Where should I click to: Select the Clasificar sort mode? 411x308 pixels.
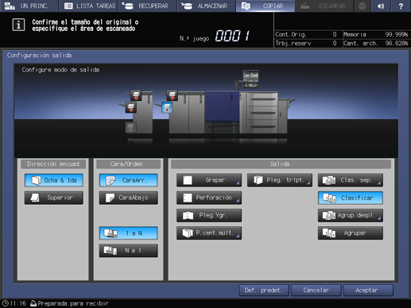[351, 198]
